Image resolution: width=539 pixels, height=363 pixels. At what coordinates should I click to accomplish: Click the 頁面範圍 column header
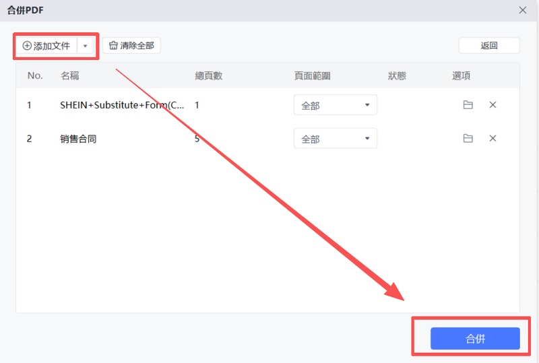pos(312,75)
